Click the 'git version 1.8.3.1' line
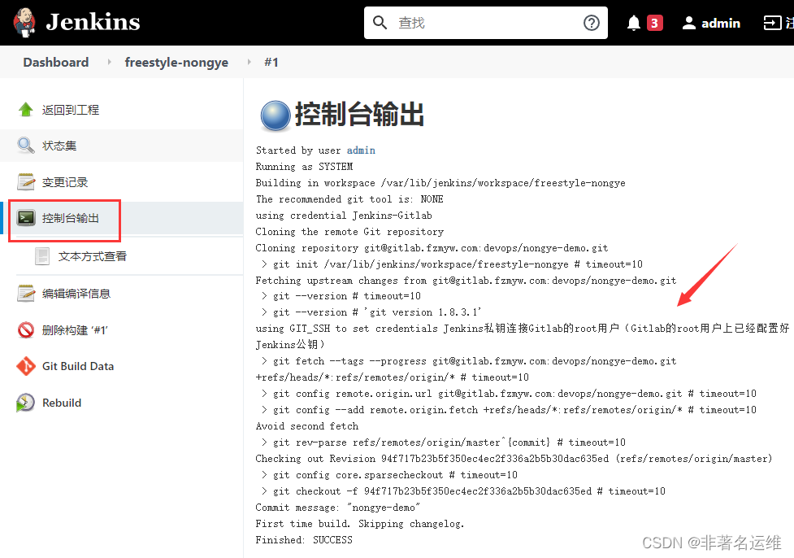 (x=371, y=312)
